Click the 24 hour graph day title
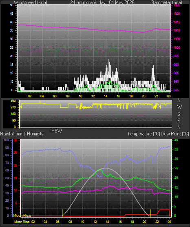The image size is (190, 227). (102, 2)
